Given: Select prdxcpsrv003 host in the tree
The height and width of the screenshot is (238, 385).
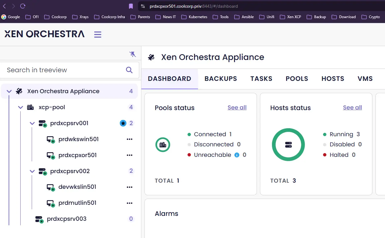Looking at the screenshot, I should 67,219.
